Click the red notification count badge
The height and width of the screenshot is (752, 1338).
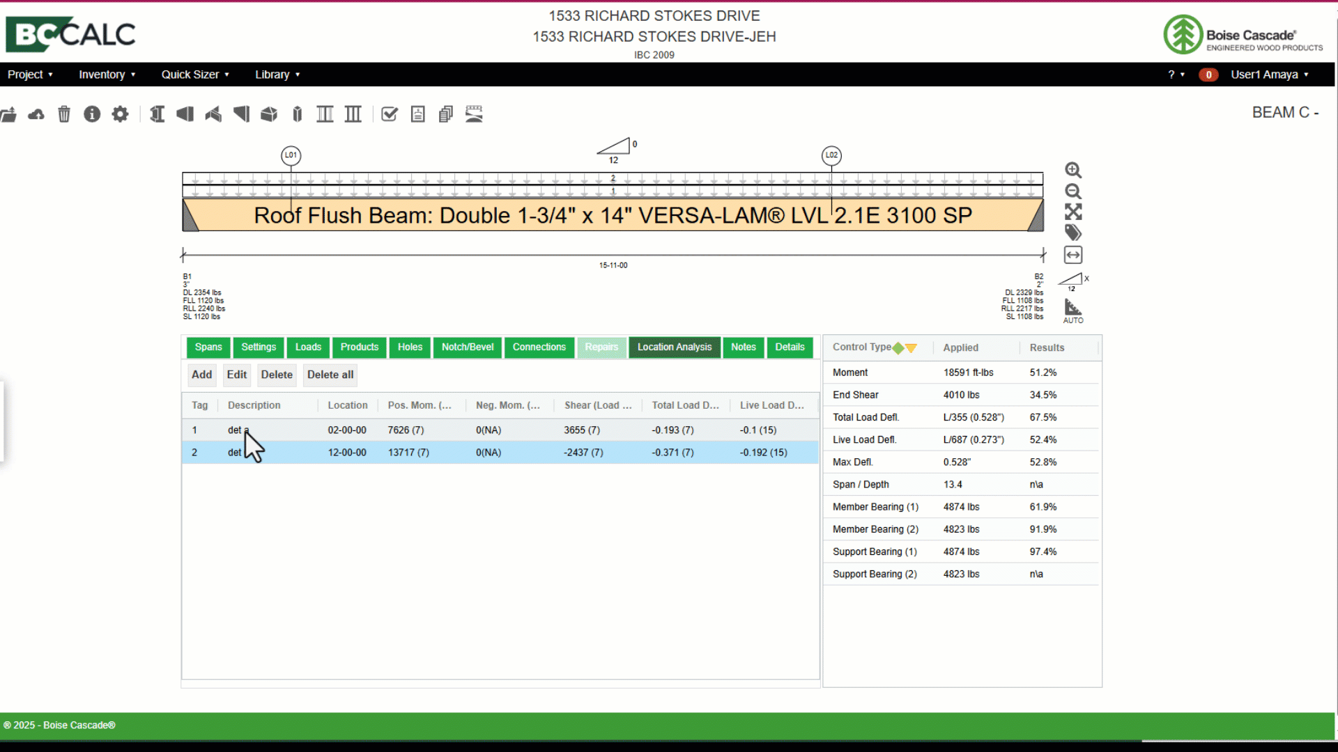tap(1208, 75)
